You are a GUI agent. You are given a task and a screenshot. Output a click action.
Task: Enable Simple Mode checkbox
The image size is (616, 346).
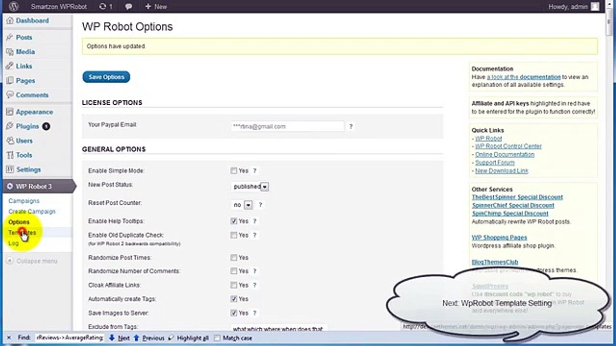pyautogui.click(x=234, y=171)
